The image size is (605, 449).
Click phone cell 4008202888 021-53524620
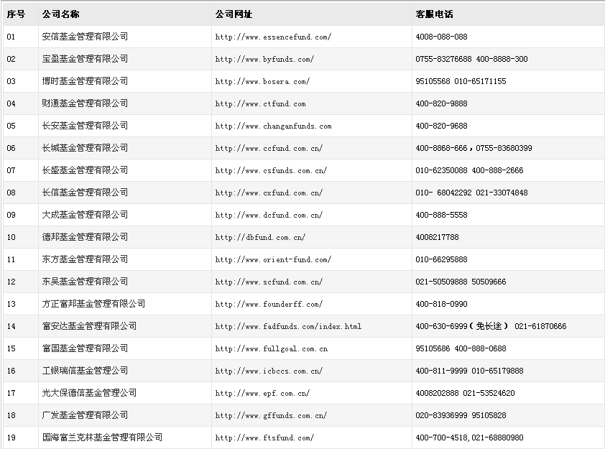click(465, 394)
